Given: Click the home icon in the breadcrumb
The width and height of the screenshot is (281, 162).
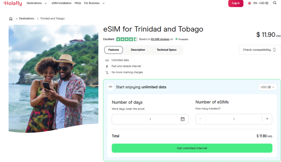Looking at the screenshot, I should pyautogui.click(x=10, y=18).
